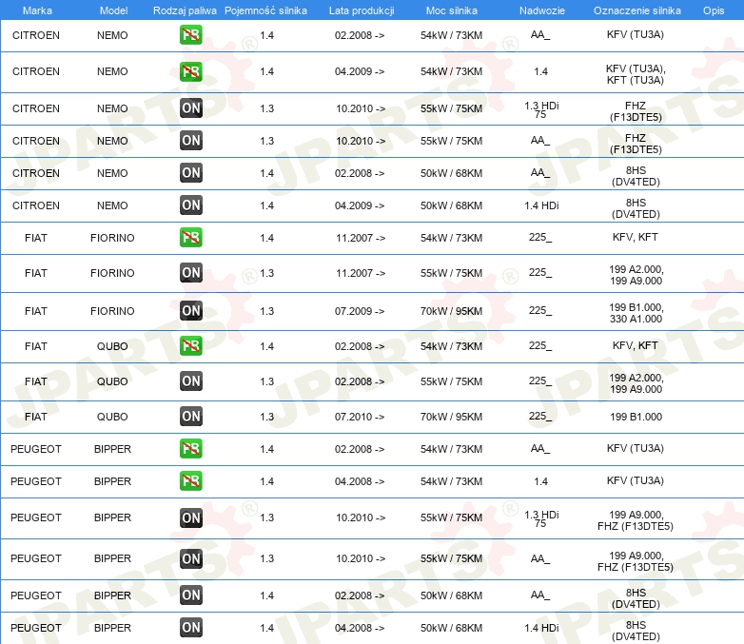Select '199 A2.000, 199 A9.000' in Fiat Fiorino row

click(636, 275)
